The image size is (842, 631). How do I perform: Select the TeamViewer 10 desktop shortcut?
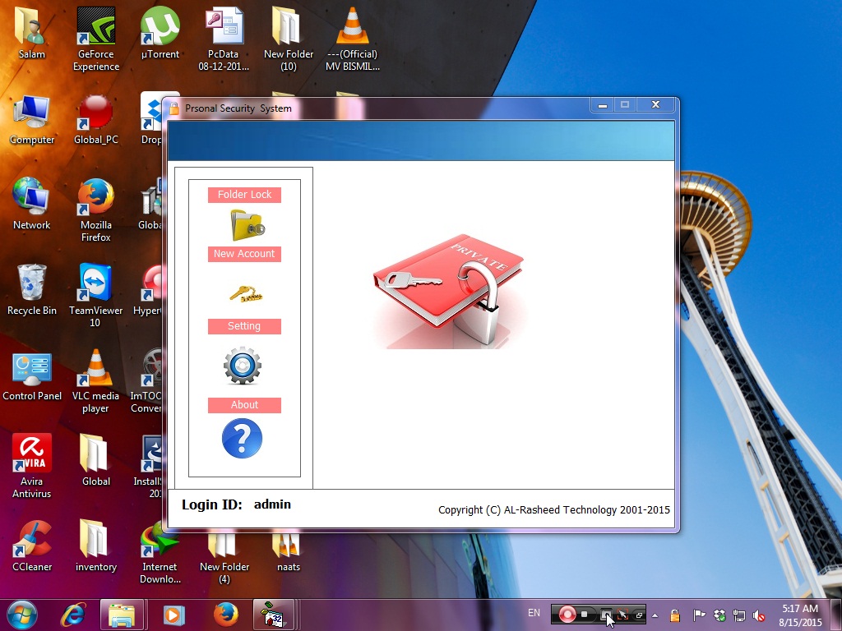coord(95,296)
